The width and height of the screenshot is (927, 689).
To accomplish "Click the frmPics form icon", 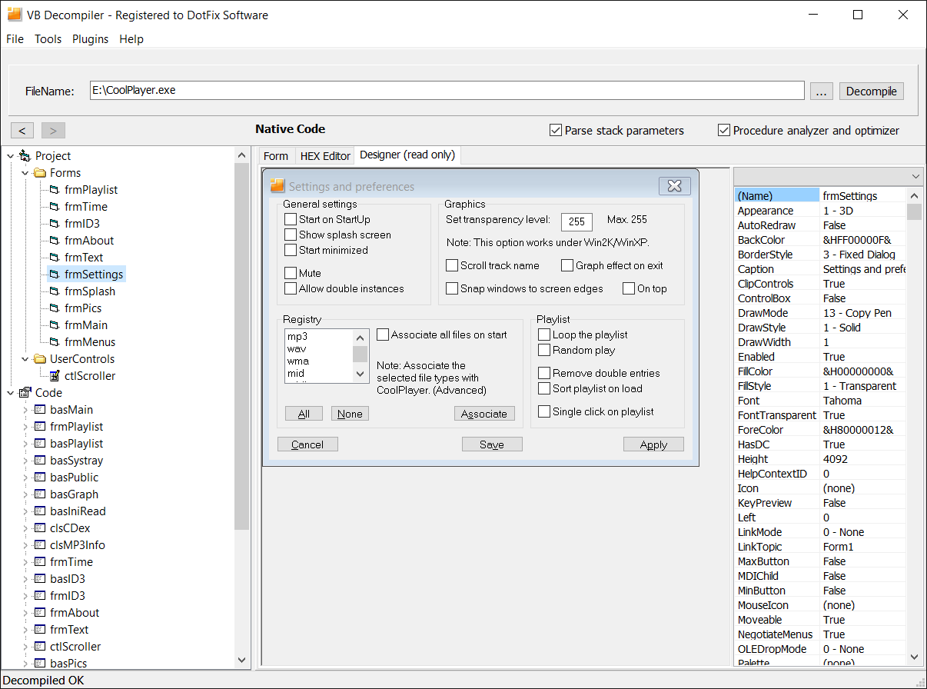I will click(55, 308).
